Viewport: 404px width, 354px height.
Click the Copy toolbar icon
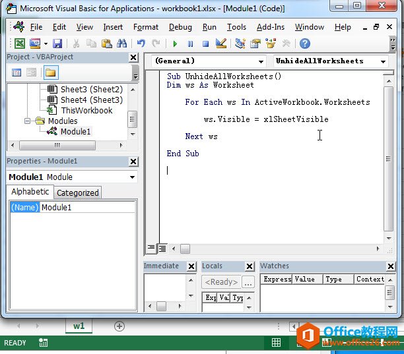(91, 44)
